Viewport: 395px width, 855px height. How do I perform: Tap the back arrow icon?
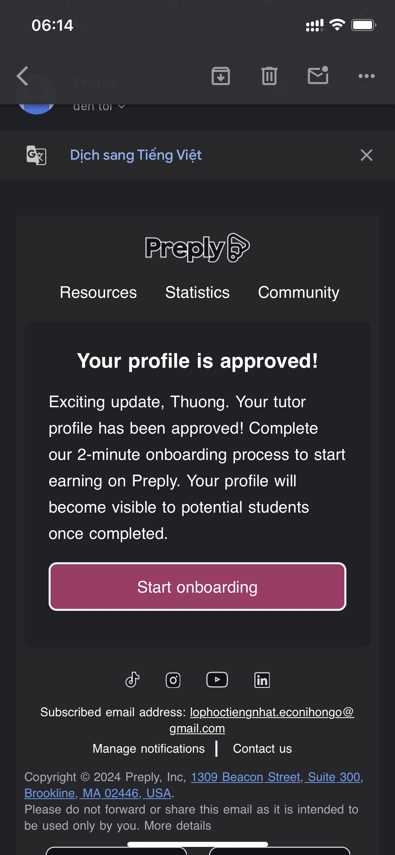(23, 76)
